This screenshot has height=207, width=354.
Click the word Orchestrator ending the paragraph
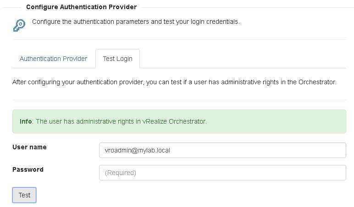tap(317, 82)
